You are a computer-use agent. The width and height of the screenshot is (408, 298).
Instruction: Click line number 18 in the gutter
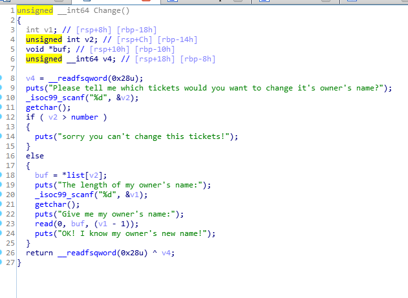[x=10, y=175]
